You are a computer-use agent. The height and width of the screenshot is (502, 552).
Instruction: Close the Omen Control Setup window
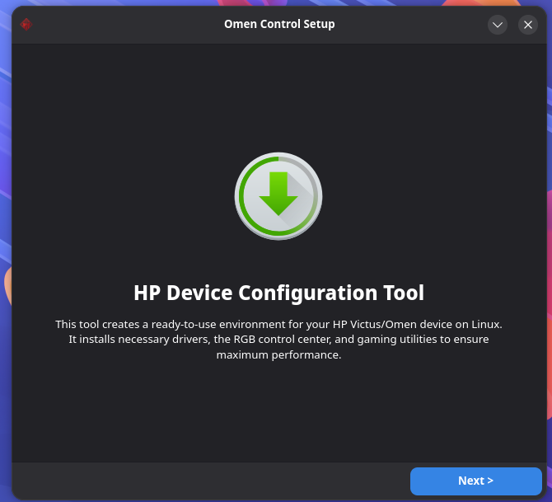click(528, 25)
